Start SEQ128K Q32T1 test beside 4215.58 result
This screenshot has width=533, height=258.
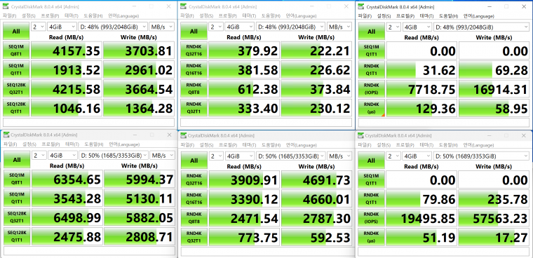pyautogui.click(x=16, y=89)
